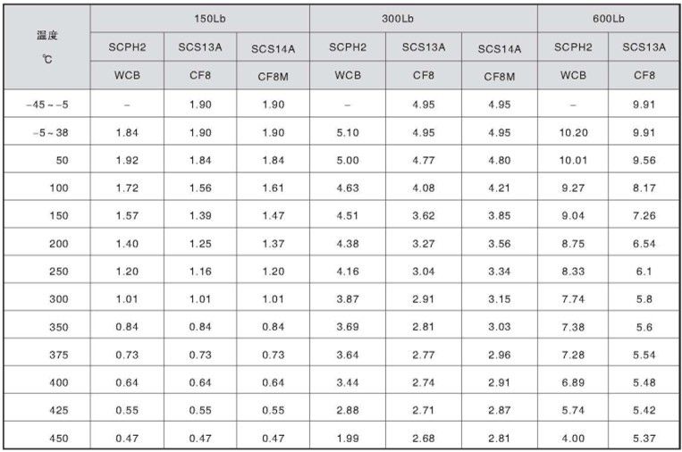Click the 150Lb column group header
This screenshot has height=452, width=682.
(x=200, y=18)
